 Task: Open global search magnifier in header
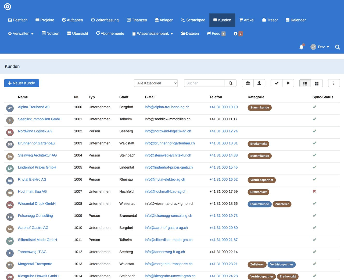click(338, 47)
